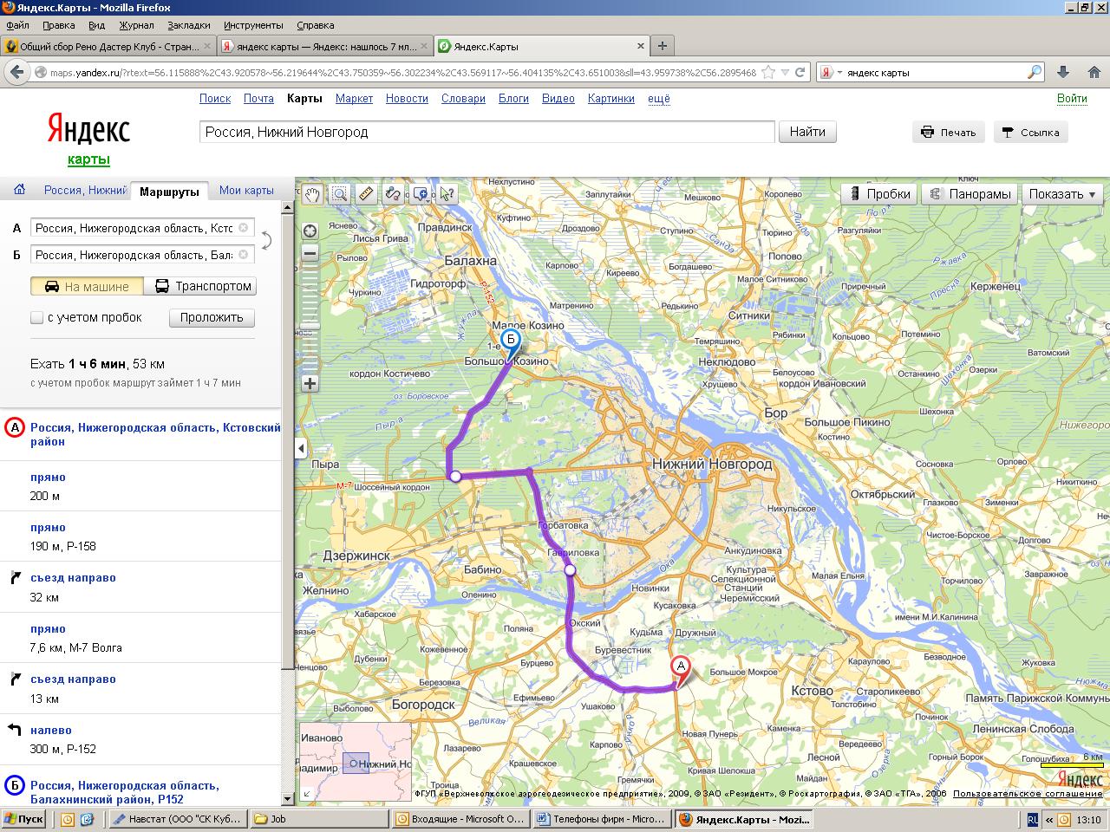Open Firefox downloads arrow
The height and width of the screenshot is (832, 1110).
1063,73
